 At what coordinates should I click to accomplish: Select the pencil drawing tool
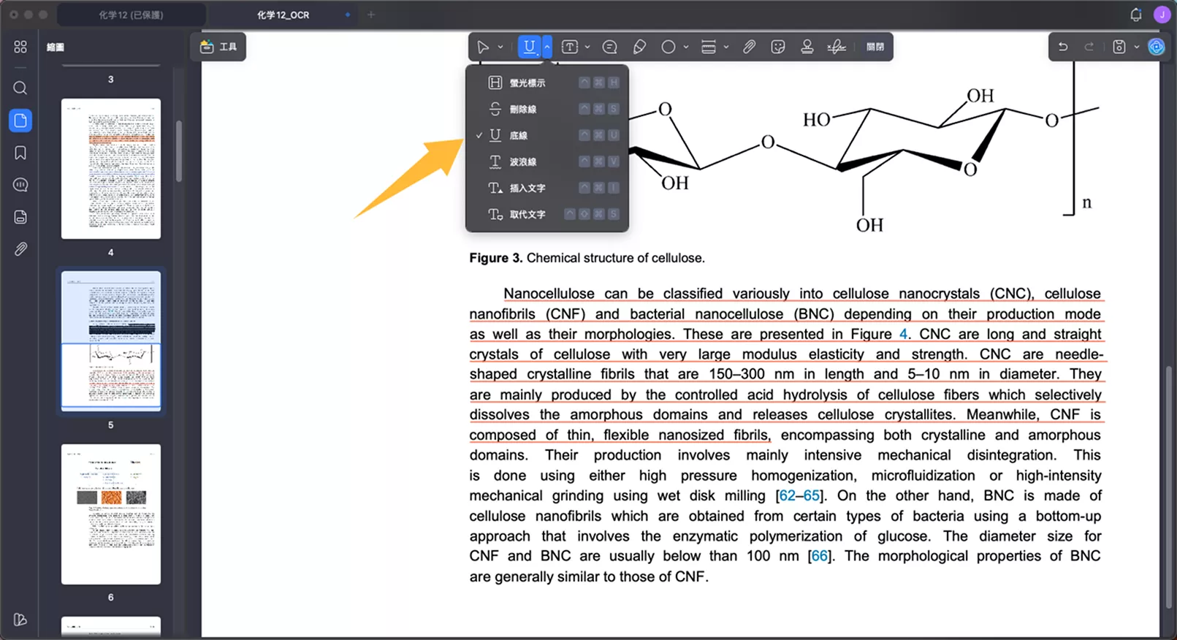639,47
